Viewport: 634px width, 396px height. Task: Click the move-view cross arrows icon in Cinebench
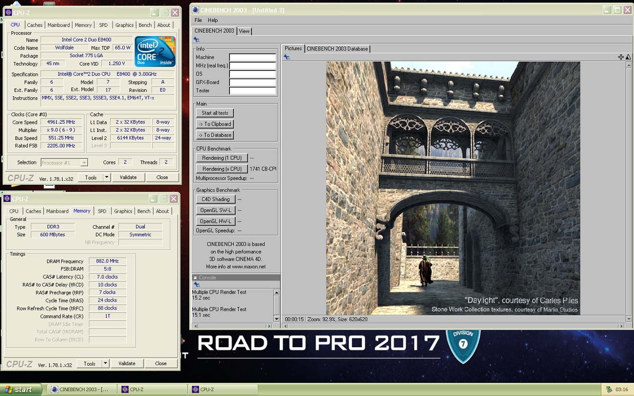coord(621,57)
